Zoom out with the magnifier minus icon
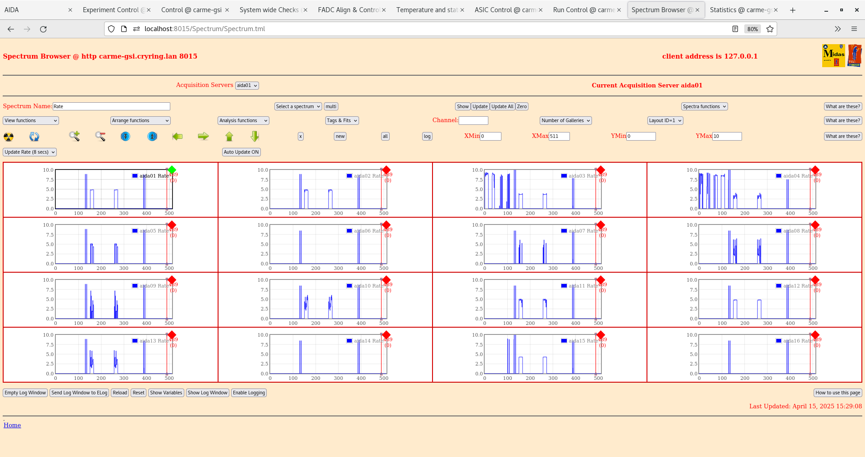Viewport: 865px width, 457px height. [x=100, y=136]
